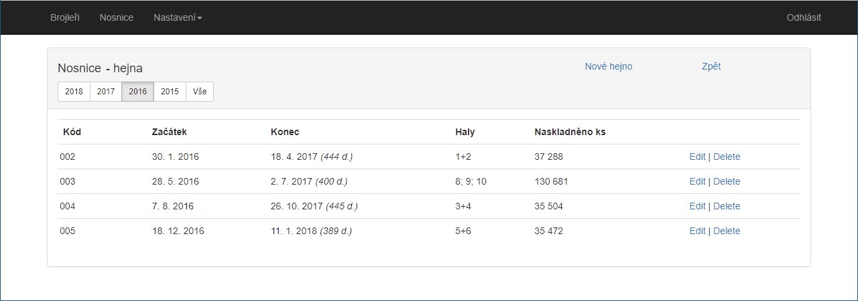Open Nosnice navbar item
Image resolution: width=858 pixels, height=301 pixels.
[x=117, y=17]
